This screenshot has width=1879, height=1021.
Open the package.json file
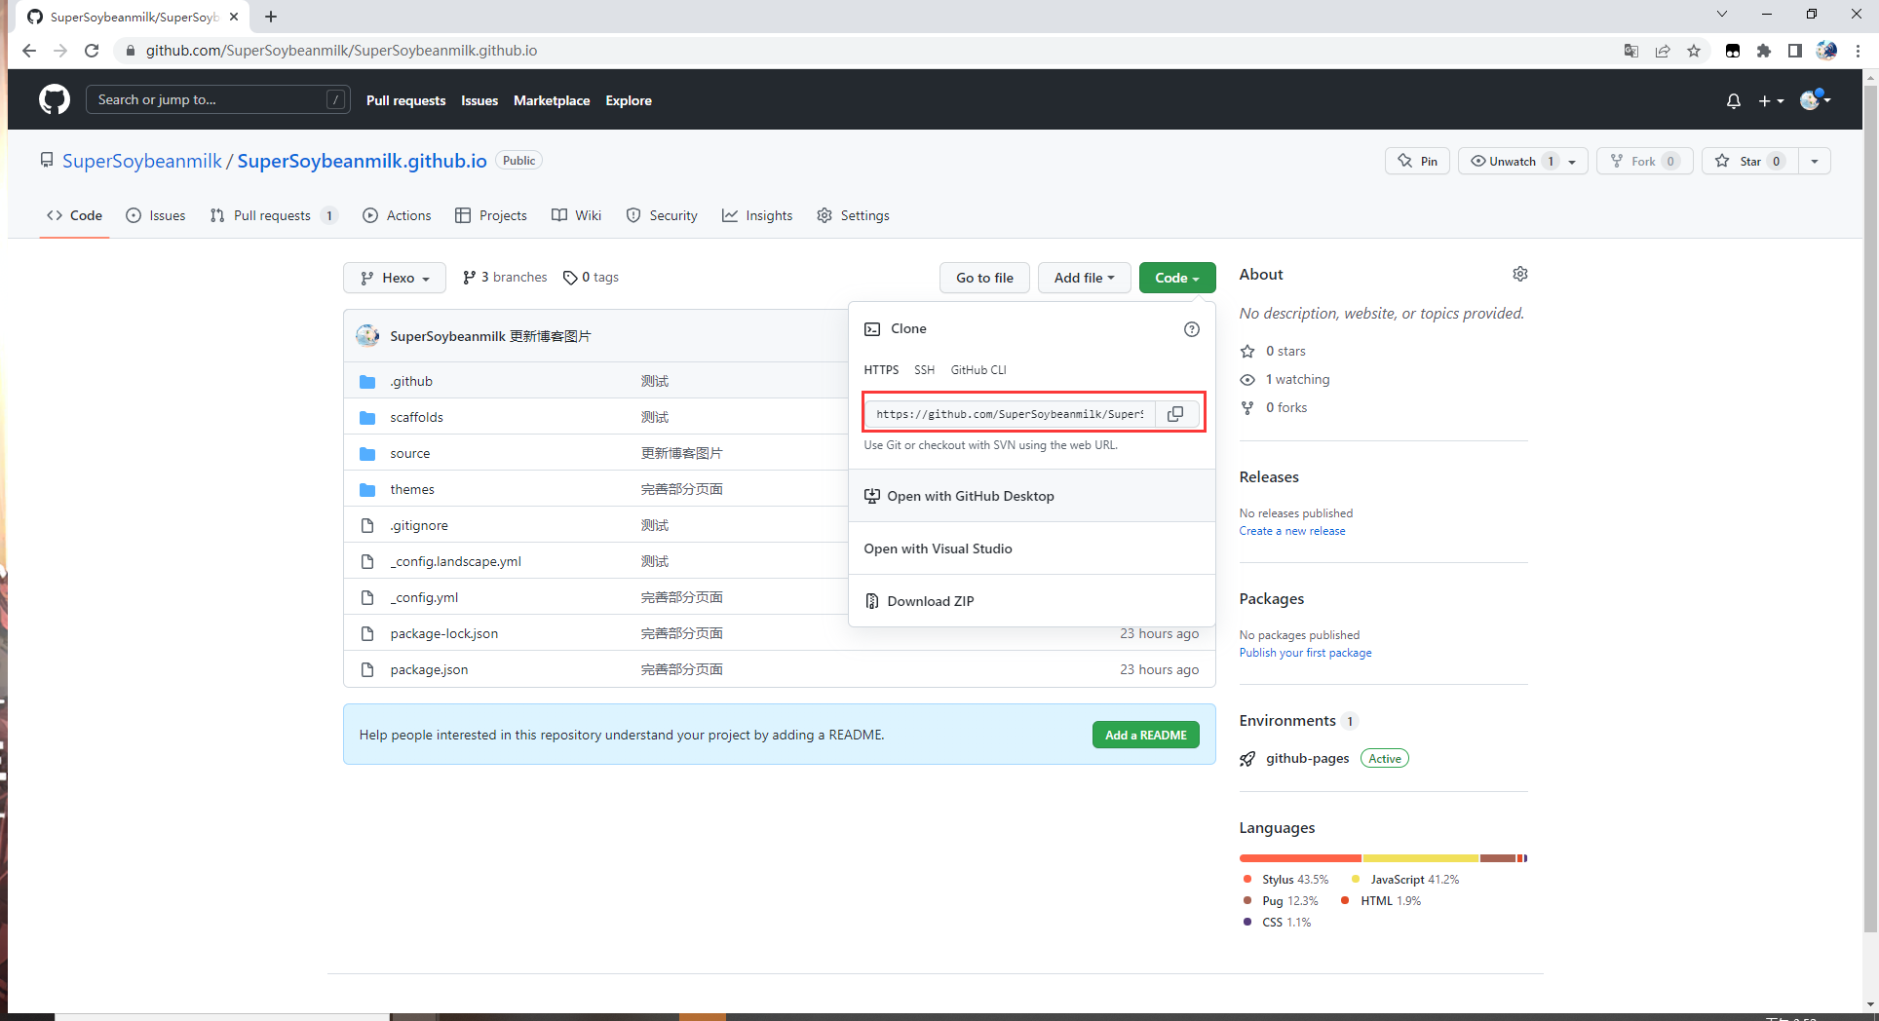(429, 669)
